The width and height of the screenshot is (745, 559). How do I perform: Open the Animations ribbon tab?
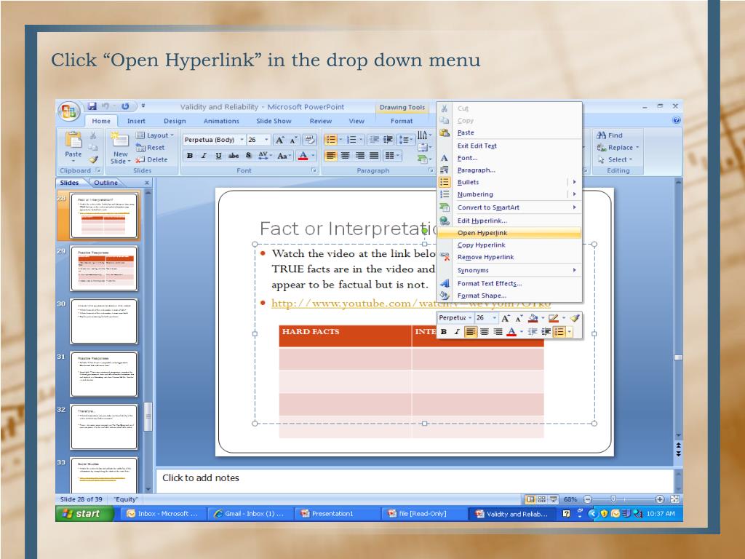pyautogui.click(x=221, y=121)
